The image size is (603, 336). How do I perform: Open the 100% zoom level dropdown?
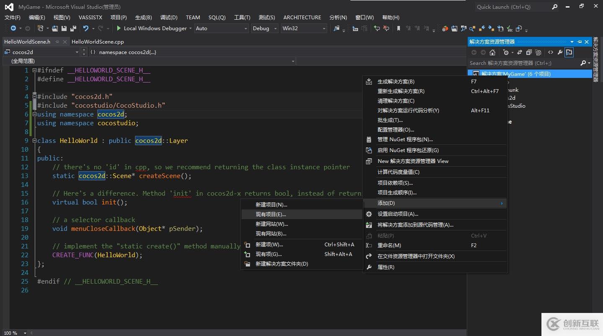pos(25,333)
